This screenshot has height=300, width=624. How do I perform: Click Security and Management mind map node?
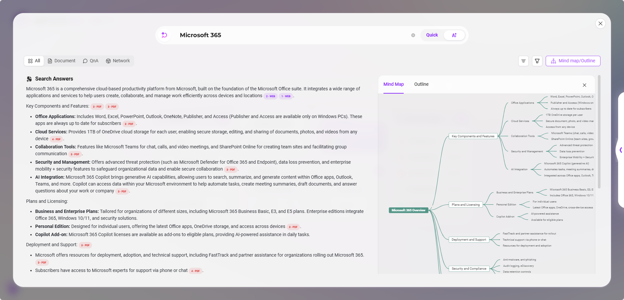point(527,151)
